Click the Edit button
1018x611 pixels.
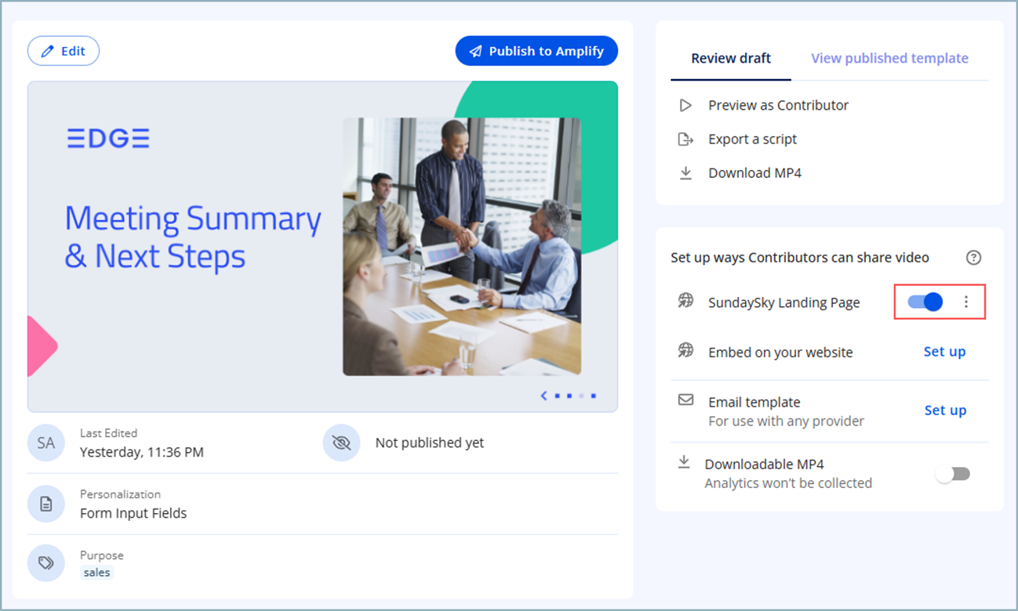[x=64, y=51]
